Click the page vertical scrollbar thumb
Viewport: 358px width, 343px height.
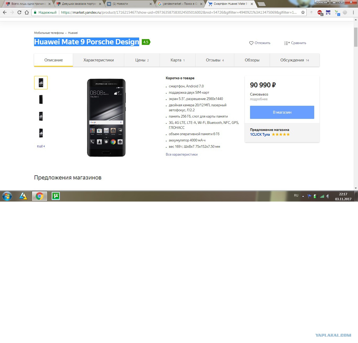pos(356,37)
